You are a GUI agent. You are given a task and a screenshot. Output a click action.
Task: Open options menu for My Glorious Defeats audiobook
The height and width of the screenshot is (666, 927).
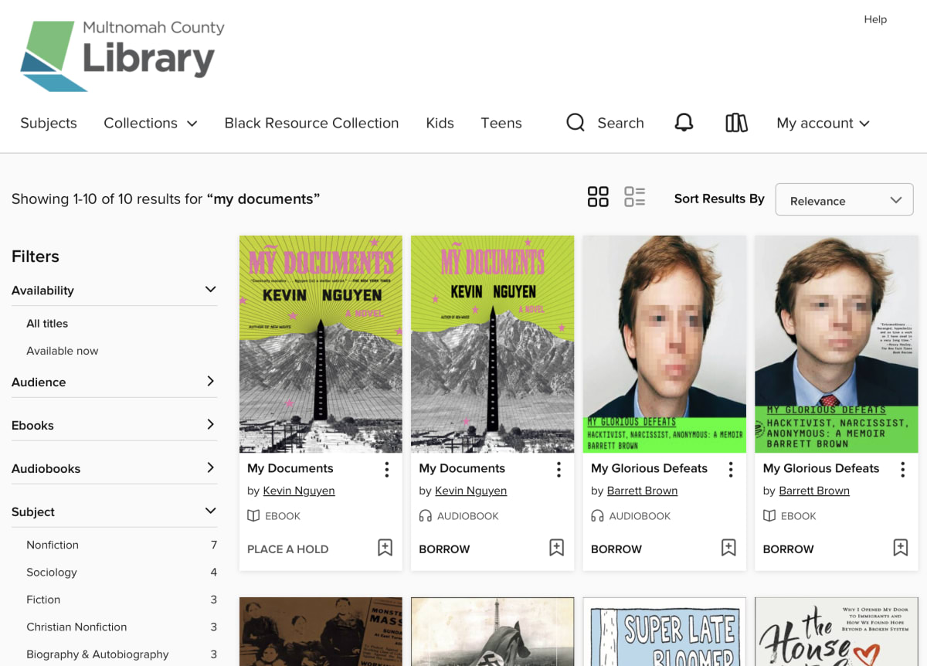coord(731,469)
